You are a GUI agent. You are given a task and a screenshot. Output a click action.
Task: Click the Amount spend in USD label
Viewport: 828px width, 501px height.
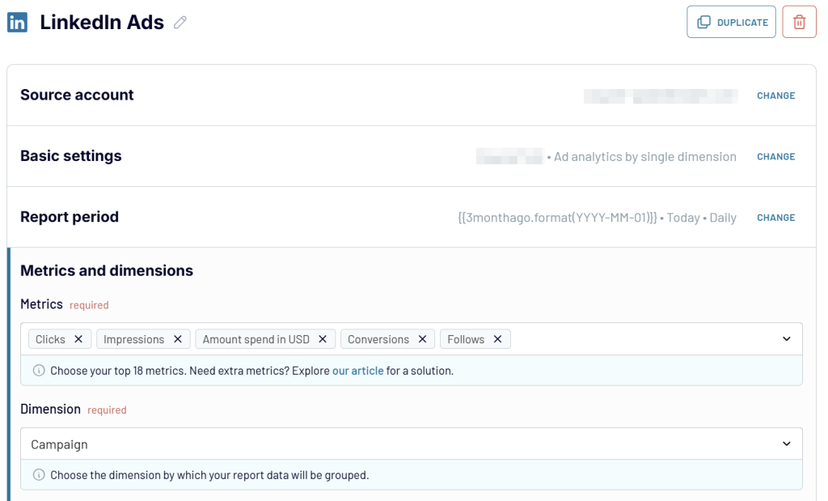(x=256, y=339)
